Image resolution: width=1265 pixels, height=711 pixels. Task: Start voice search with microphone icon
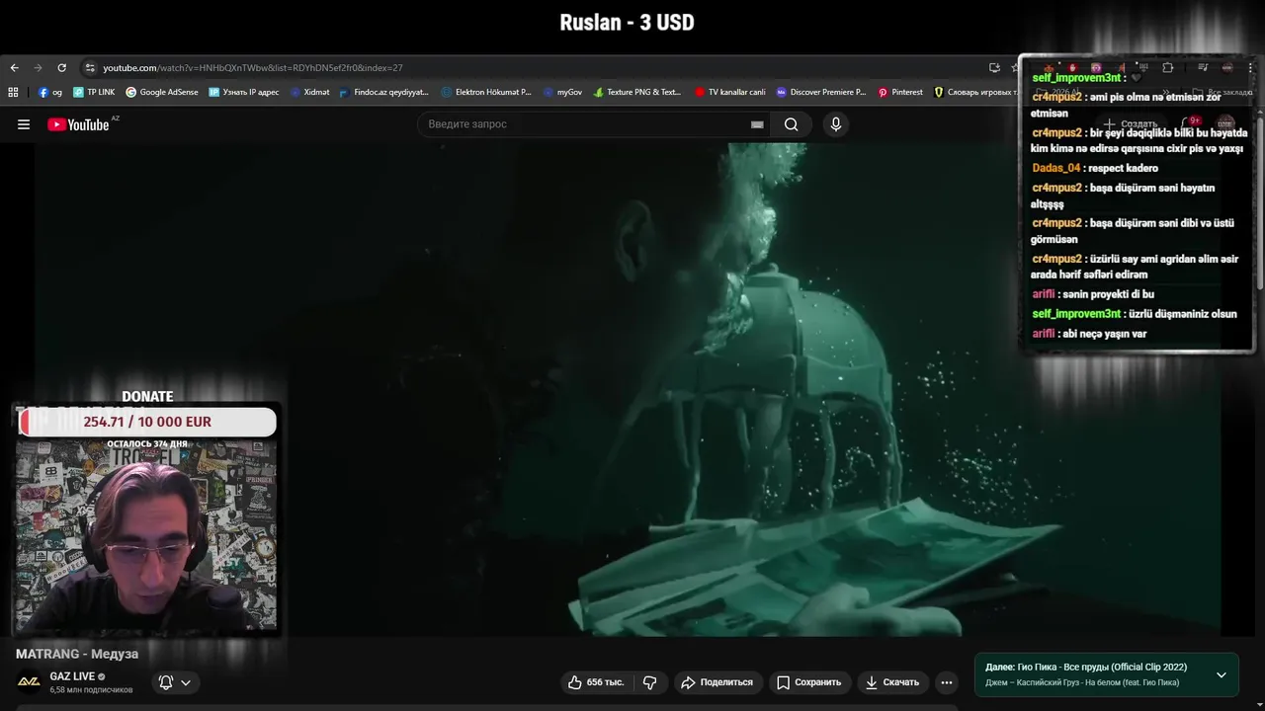[836, 124]
